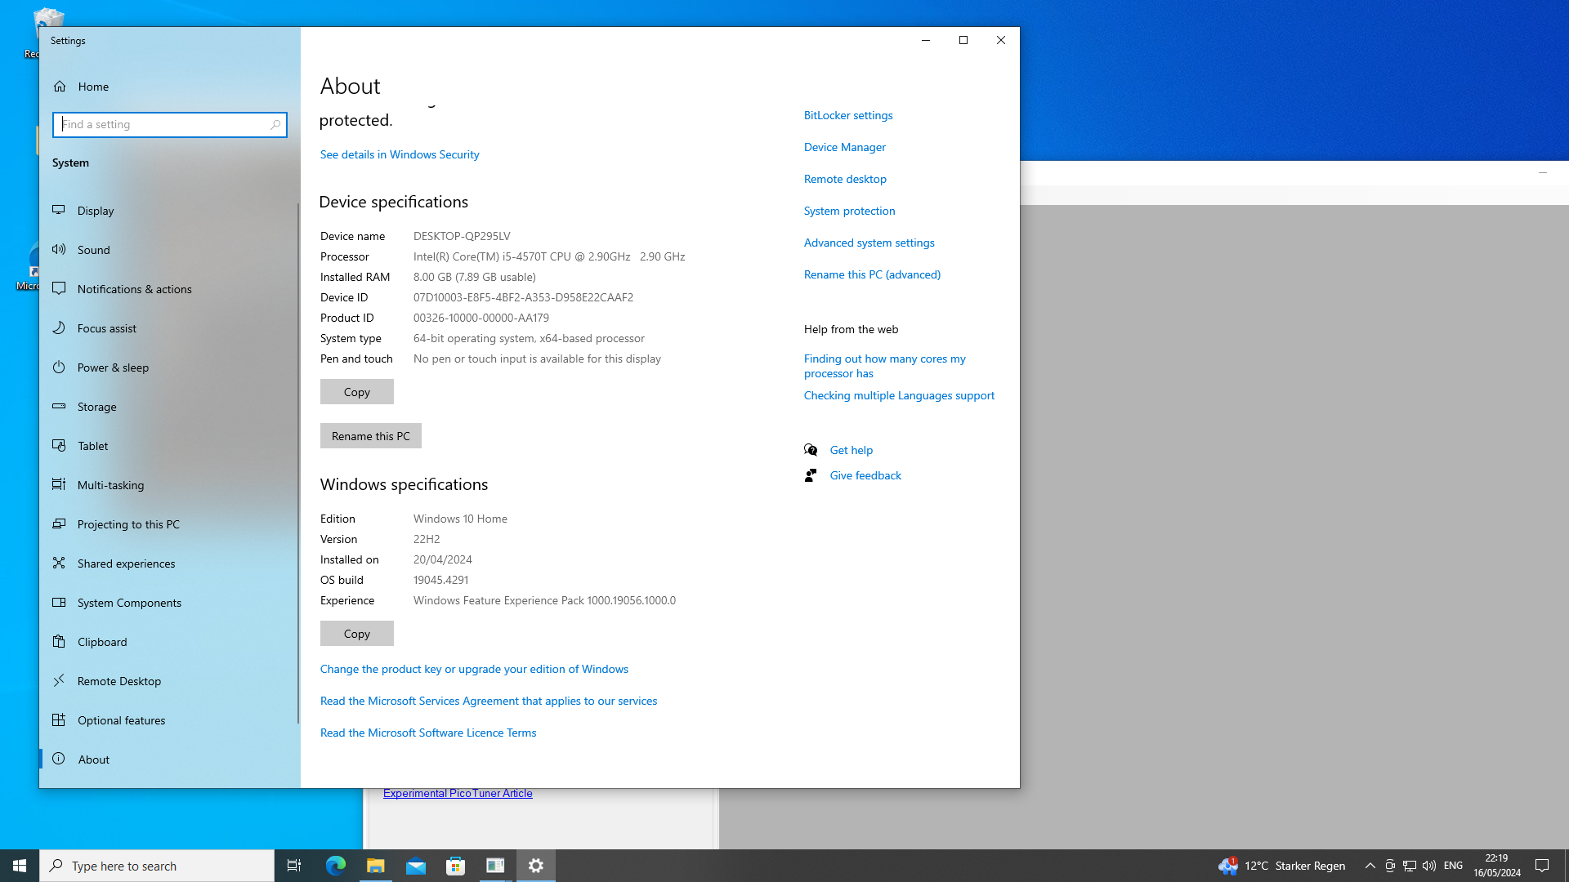This screenshot has width=1569, height=882.
Task: Select Clipboard in the System menu
Action: 168,641
